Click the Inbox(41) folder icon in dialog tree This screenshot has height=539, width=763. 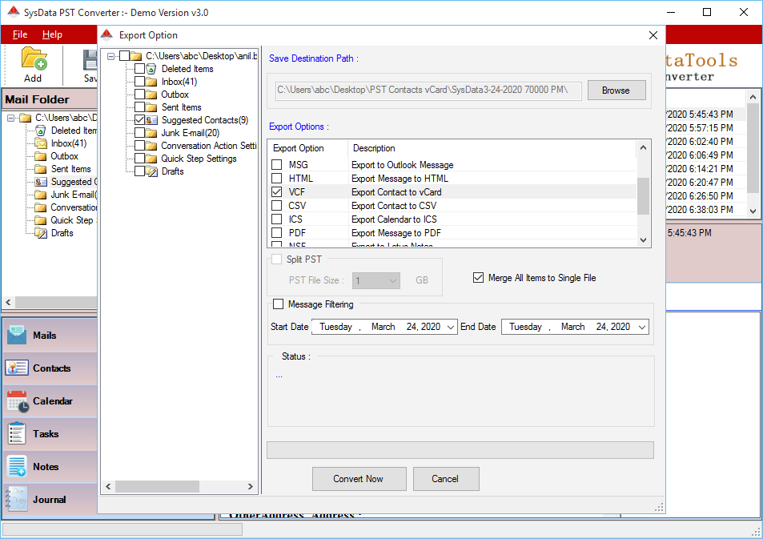(x=151, y=82)
